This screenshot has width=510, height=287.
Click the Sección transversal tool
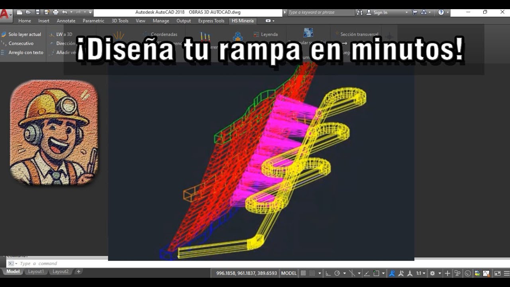357,34
